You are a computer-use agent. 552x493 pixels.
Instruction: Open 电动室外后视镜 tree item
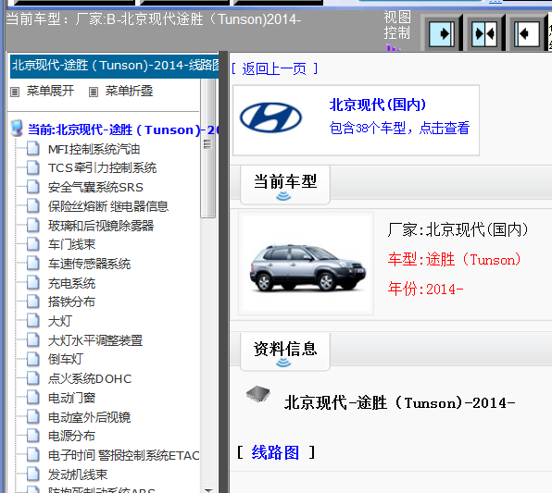(x=90, y=417)
